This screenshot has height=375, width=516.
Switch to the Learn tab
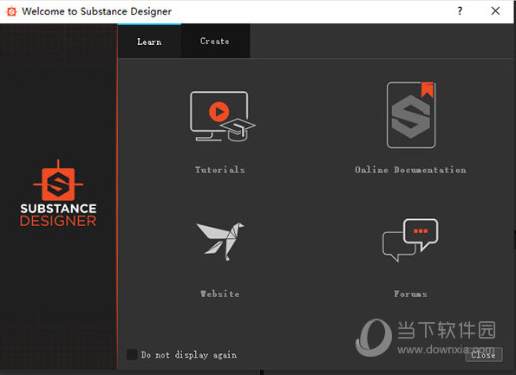pyautogui.click(x=149, y=42)
